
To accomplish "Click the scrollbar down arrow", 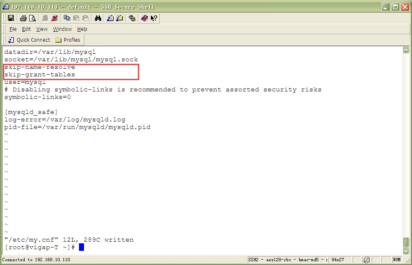I will (x=406, y=251).
